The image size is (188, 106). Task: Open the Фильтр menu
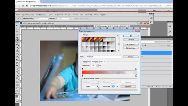point(68,15)
